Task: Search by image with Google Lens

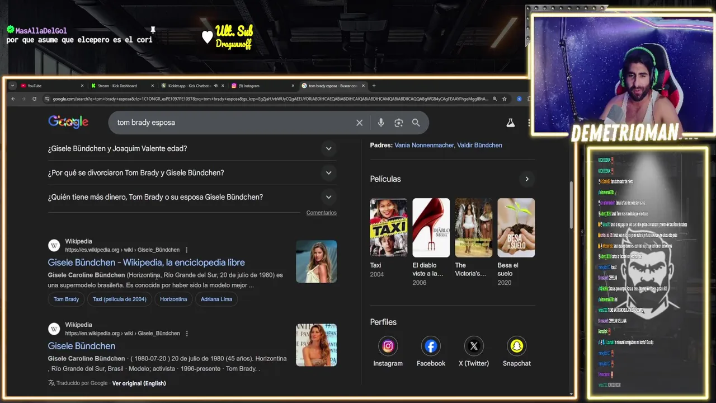Action: click(x=398, y=123)
